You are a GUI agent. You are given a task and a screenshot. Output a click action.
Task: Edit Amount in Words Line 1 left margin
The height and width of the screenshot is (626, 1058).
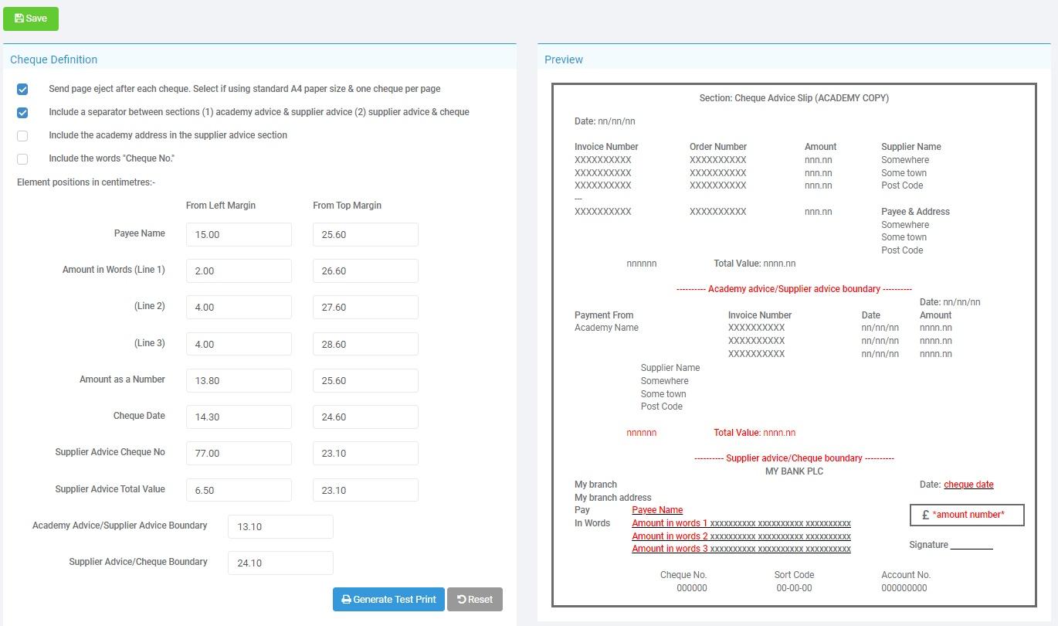239,271
